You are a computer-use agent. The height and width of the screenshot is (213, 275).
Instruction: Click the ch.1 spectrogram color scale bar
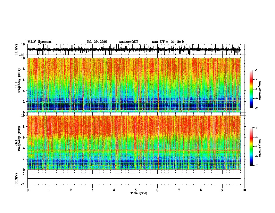point(251,89)
